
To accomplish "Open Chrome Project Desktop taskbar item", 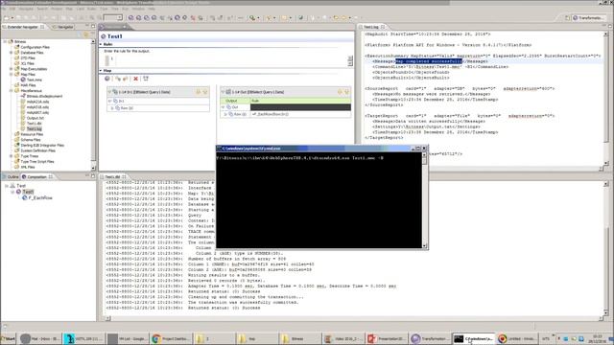I will (171, 338).
